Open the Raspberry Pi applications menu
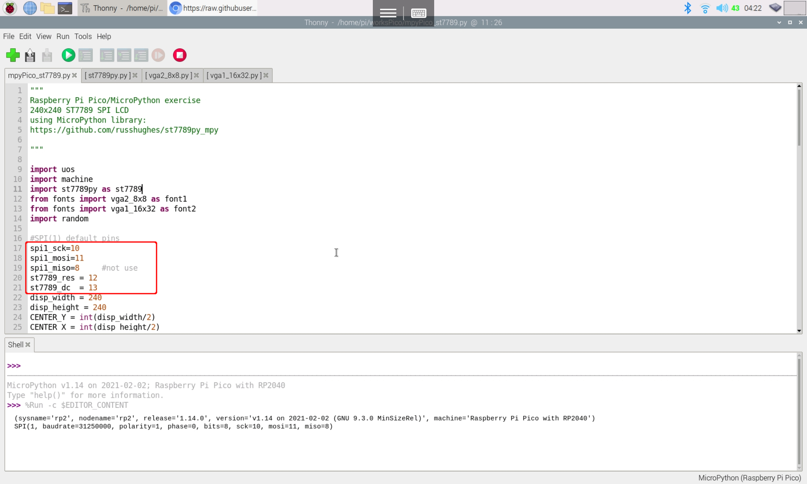This screenshot has width=807, height=484. (x=10, y=8)
